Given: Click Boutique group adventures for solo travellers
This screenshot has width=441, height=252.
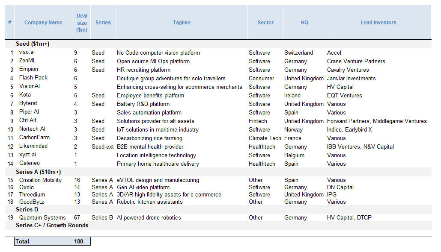Looking at the screenshot, I should [x=171, y=78].
